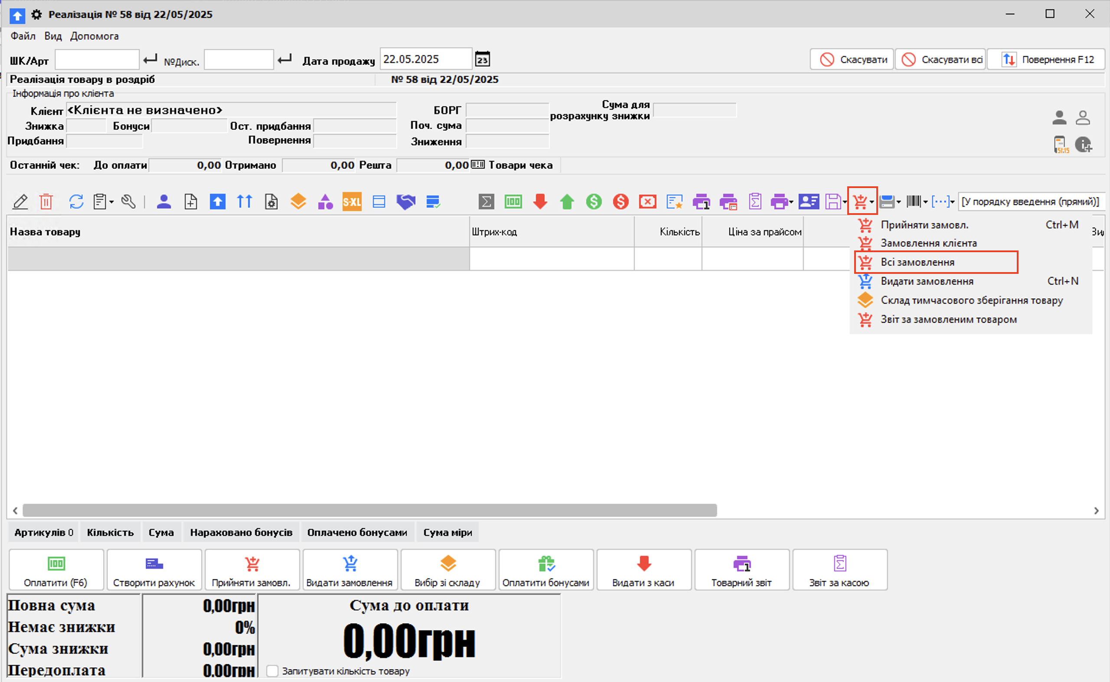Click the green dollar coin icon
1110x682 pixels.
(x=594, y=201)
